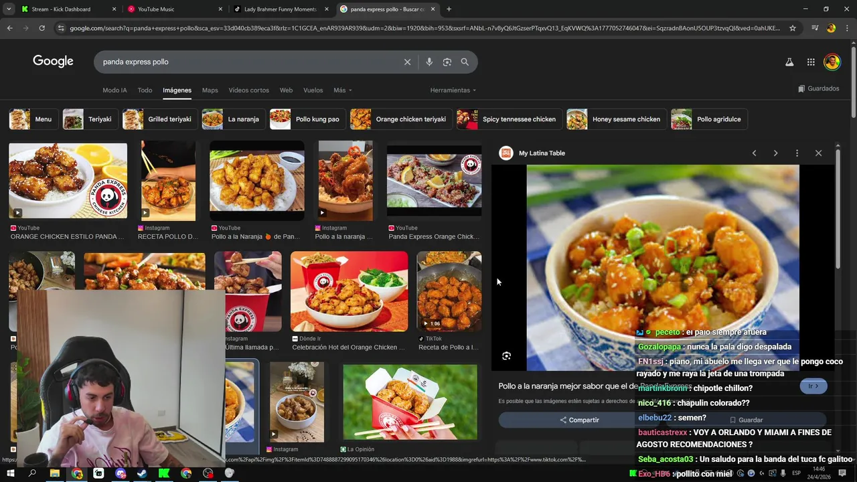Screen dimensions: 857x482
Task: Reload the current page
Action: [42, 28]
